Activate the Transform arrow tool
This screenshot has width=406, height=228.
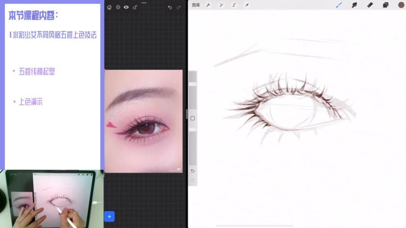click(x=247, y=5)
